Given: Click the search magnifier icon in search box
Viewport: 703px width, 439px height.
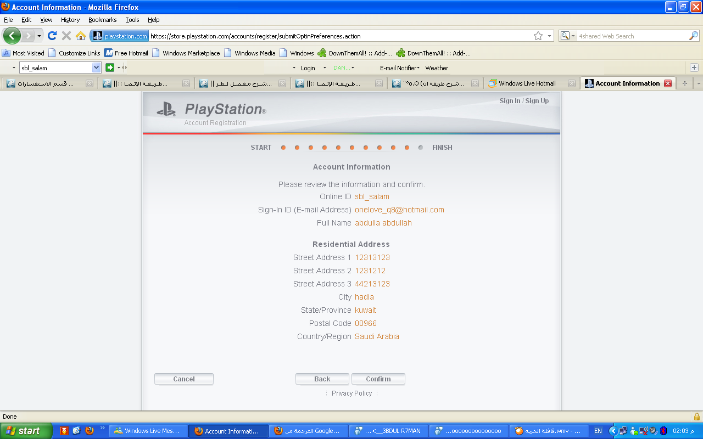Looking at the screenshot, I should click(x=694, y=36).
